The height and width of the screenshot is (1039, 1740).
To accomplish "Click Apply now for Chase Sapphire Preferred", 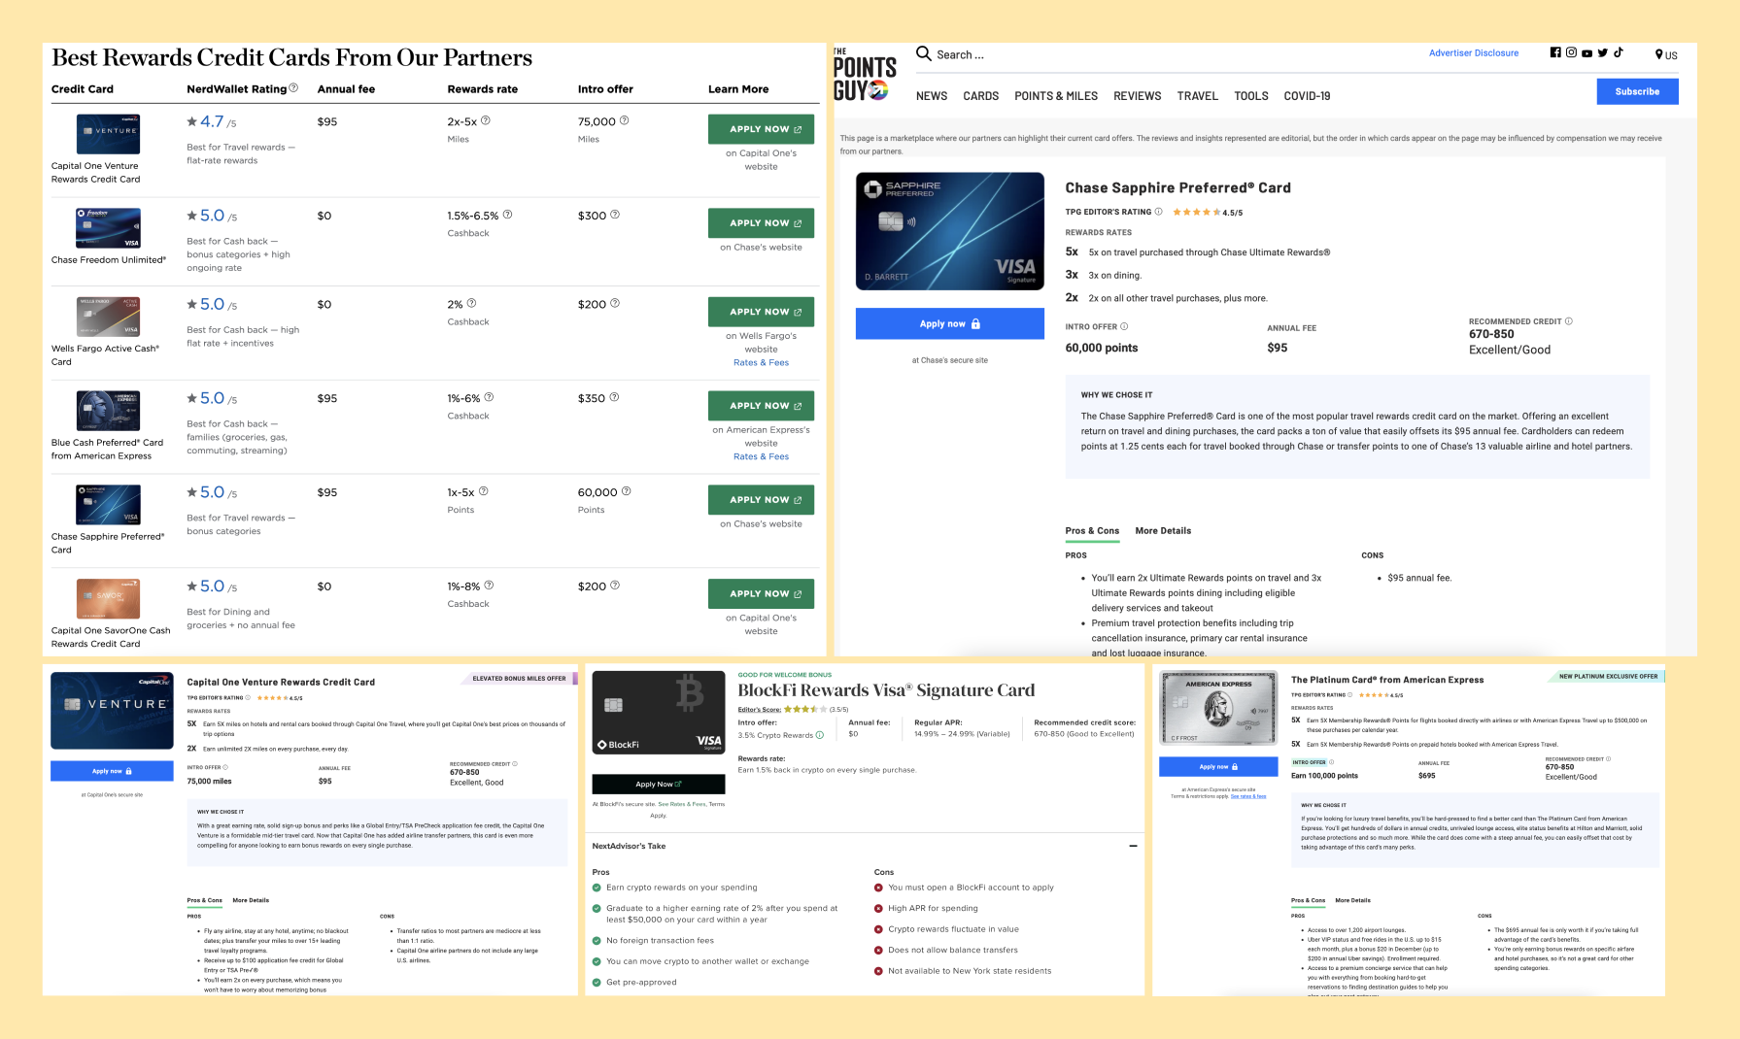I will coord(949,324).
